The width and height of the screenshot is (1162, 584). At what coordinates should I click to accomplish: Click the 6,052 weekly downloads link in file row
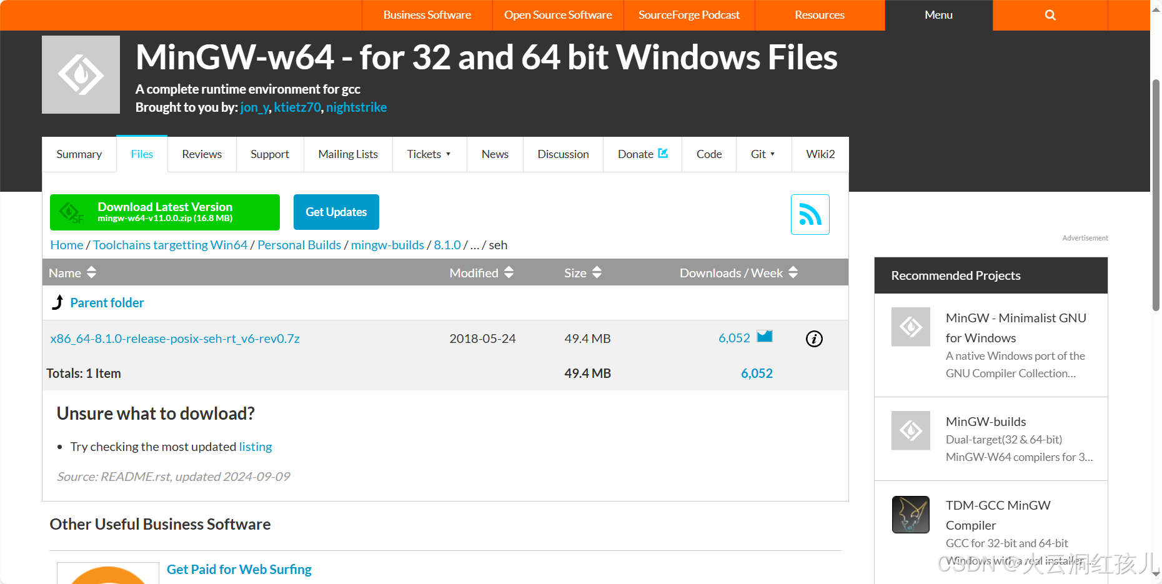point(734,338)
